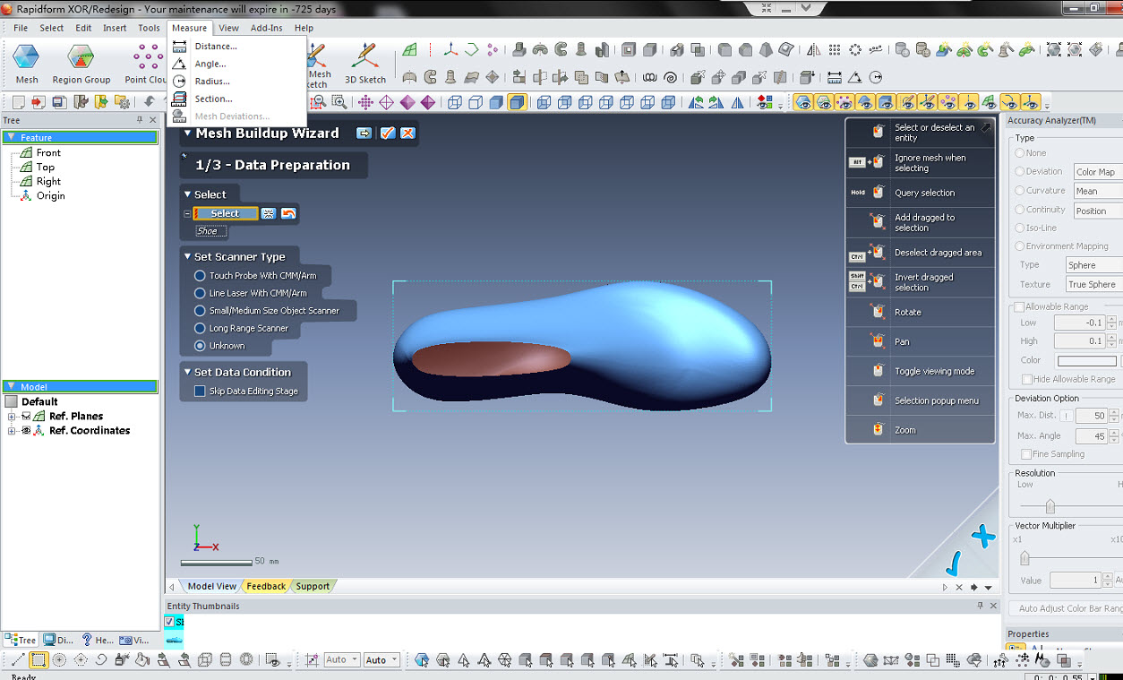Click the blue plus icon in viewport
Viewport: 1123px width, 680px height.
pos(983,537)
